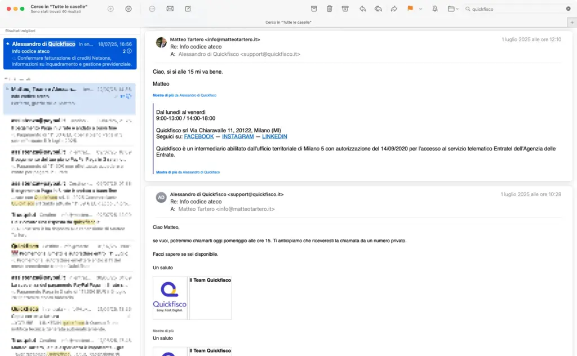The height and width of the screenshot is (356, 577).
Task: Click the search field containing quickfisco
Action: click(516, 9)
